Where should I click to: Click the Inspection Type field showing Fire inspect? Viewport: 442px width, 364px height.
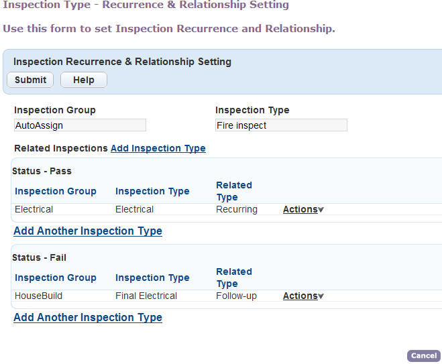(281, 125)
